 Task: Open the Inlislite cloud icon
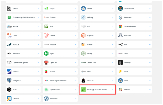(x=9, y=26)
